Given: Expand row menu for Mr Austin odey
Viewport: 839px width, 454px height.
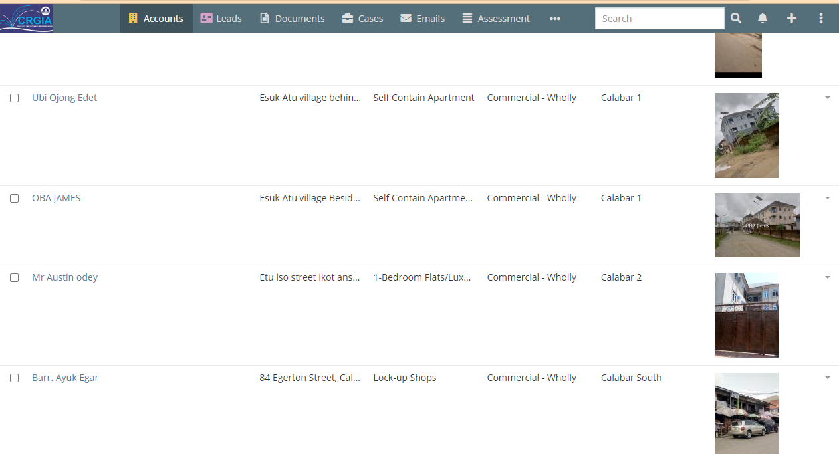Looking at the screenshot, I should click(x=827, y=277).
